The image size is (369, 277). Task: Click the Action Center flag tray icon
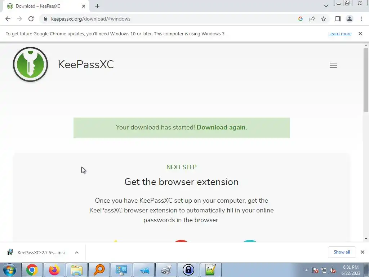(315, 271)
